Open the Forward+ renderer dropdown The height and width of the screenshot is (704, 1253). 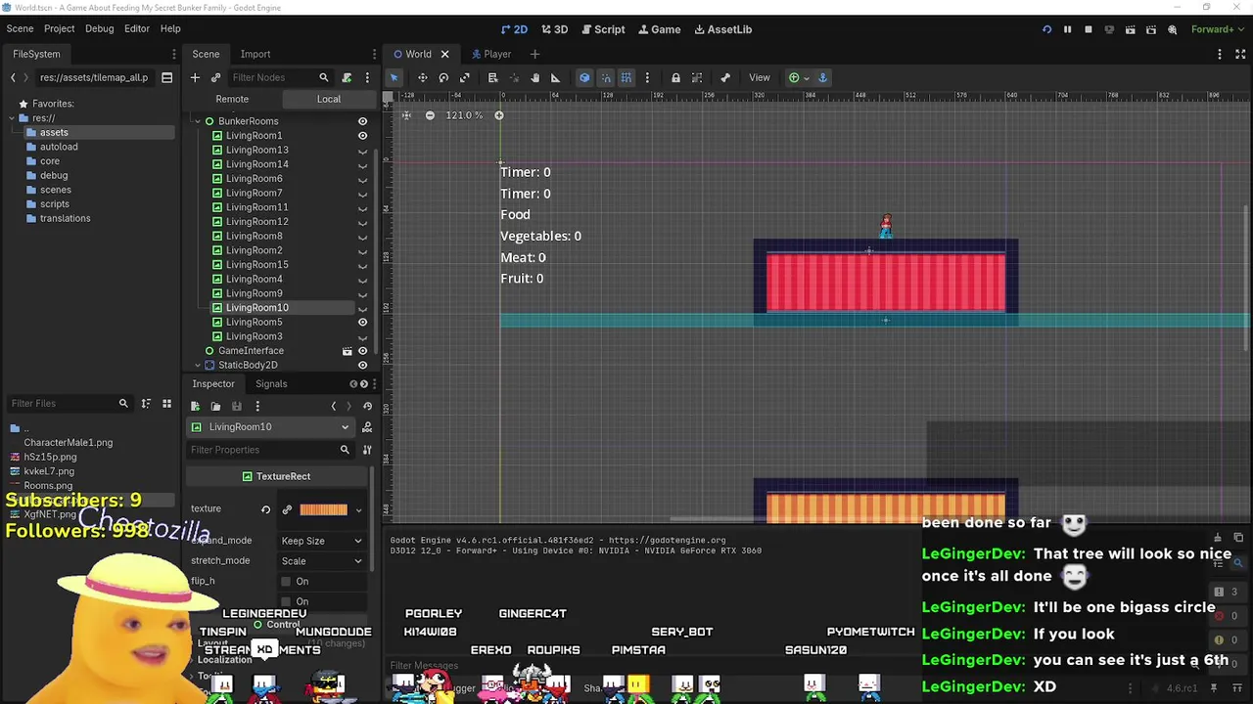point(1218,29)
